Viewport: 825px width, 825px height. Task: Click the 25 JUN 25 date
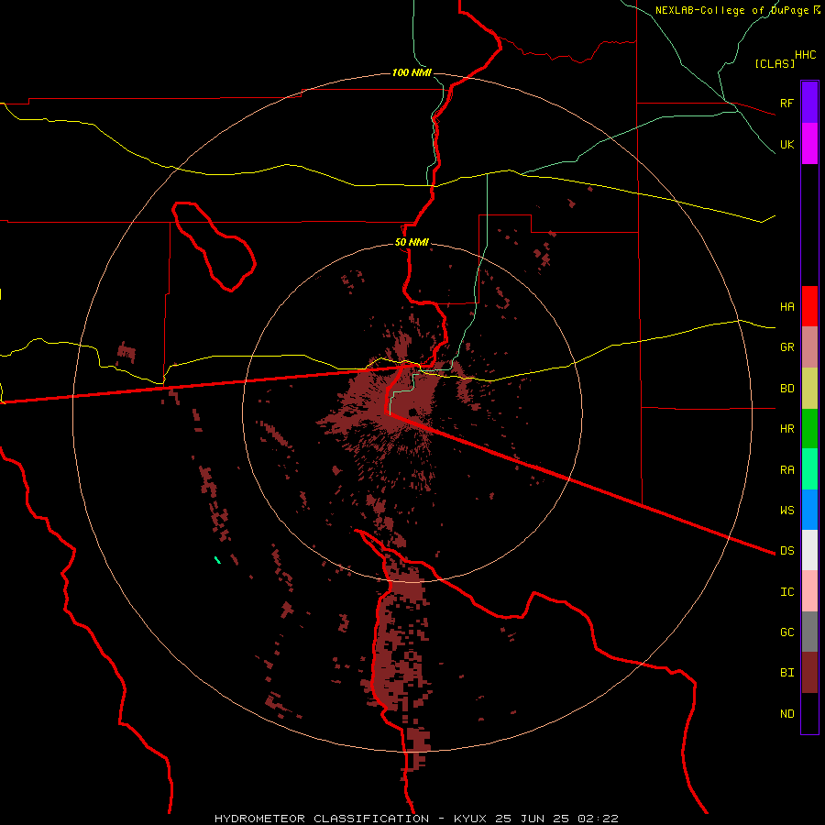pyautogui.click(x=535, y=819)
